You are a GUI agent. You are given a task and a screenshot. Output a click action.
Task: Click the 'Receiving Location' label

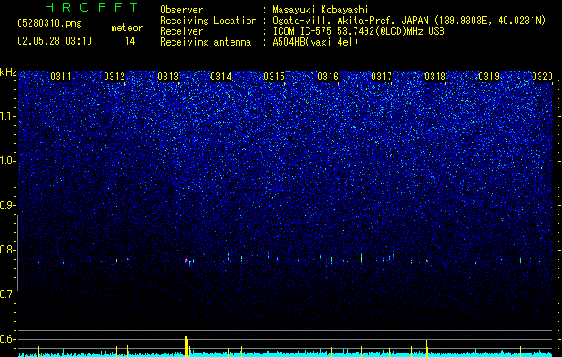pyautogui.click(x=208, y=21)
